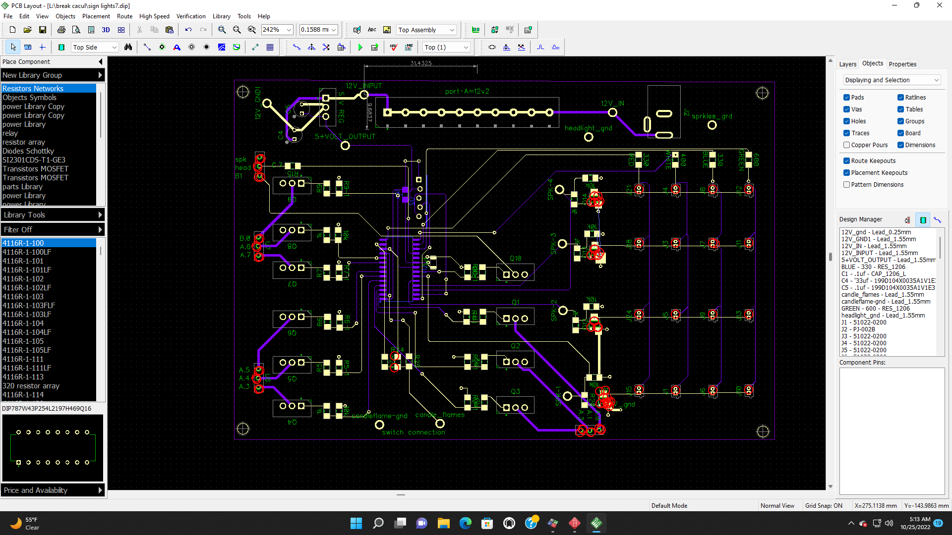Switch to the Layers tab
The image size is (952, 535).
pos(847,64)
